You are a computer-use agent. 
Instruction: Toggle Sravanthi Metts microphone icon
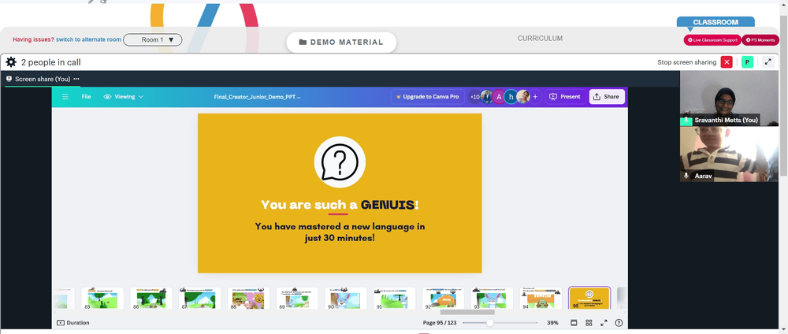pyautogui.click(x=686, y=121)
